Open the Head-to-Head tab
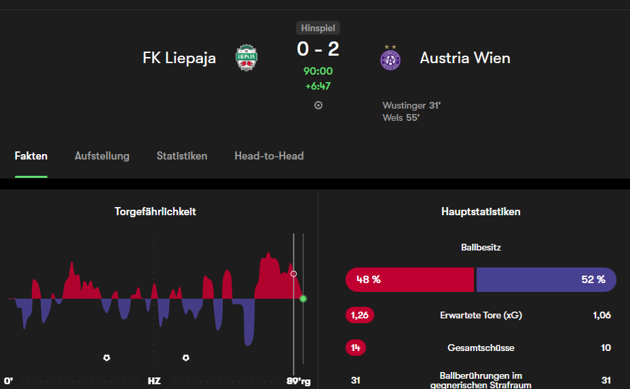630x389 pixels. pyautogui.click(x=270, y=156)
